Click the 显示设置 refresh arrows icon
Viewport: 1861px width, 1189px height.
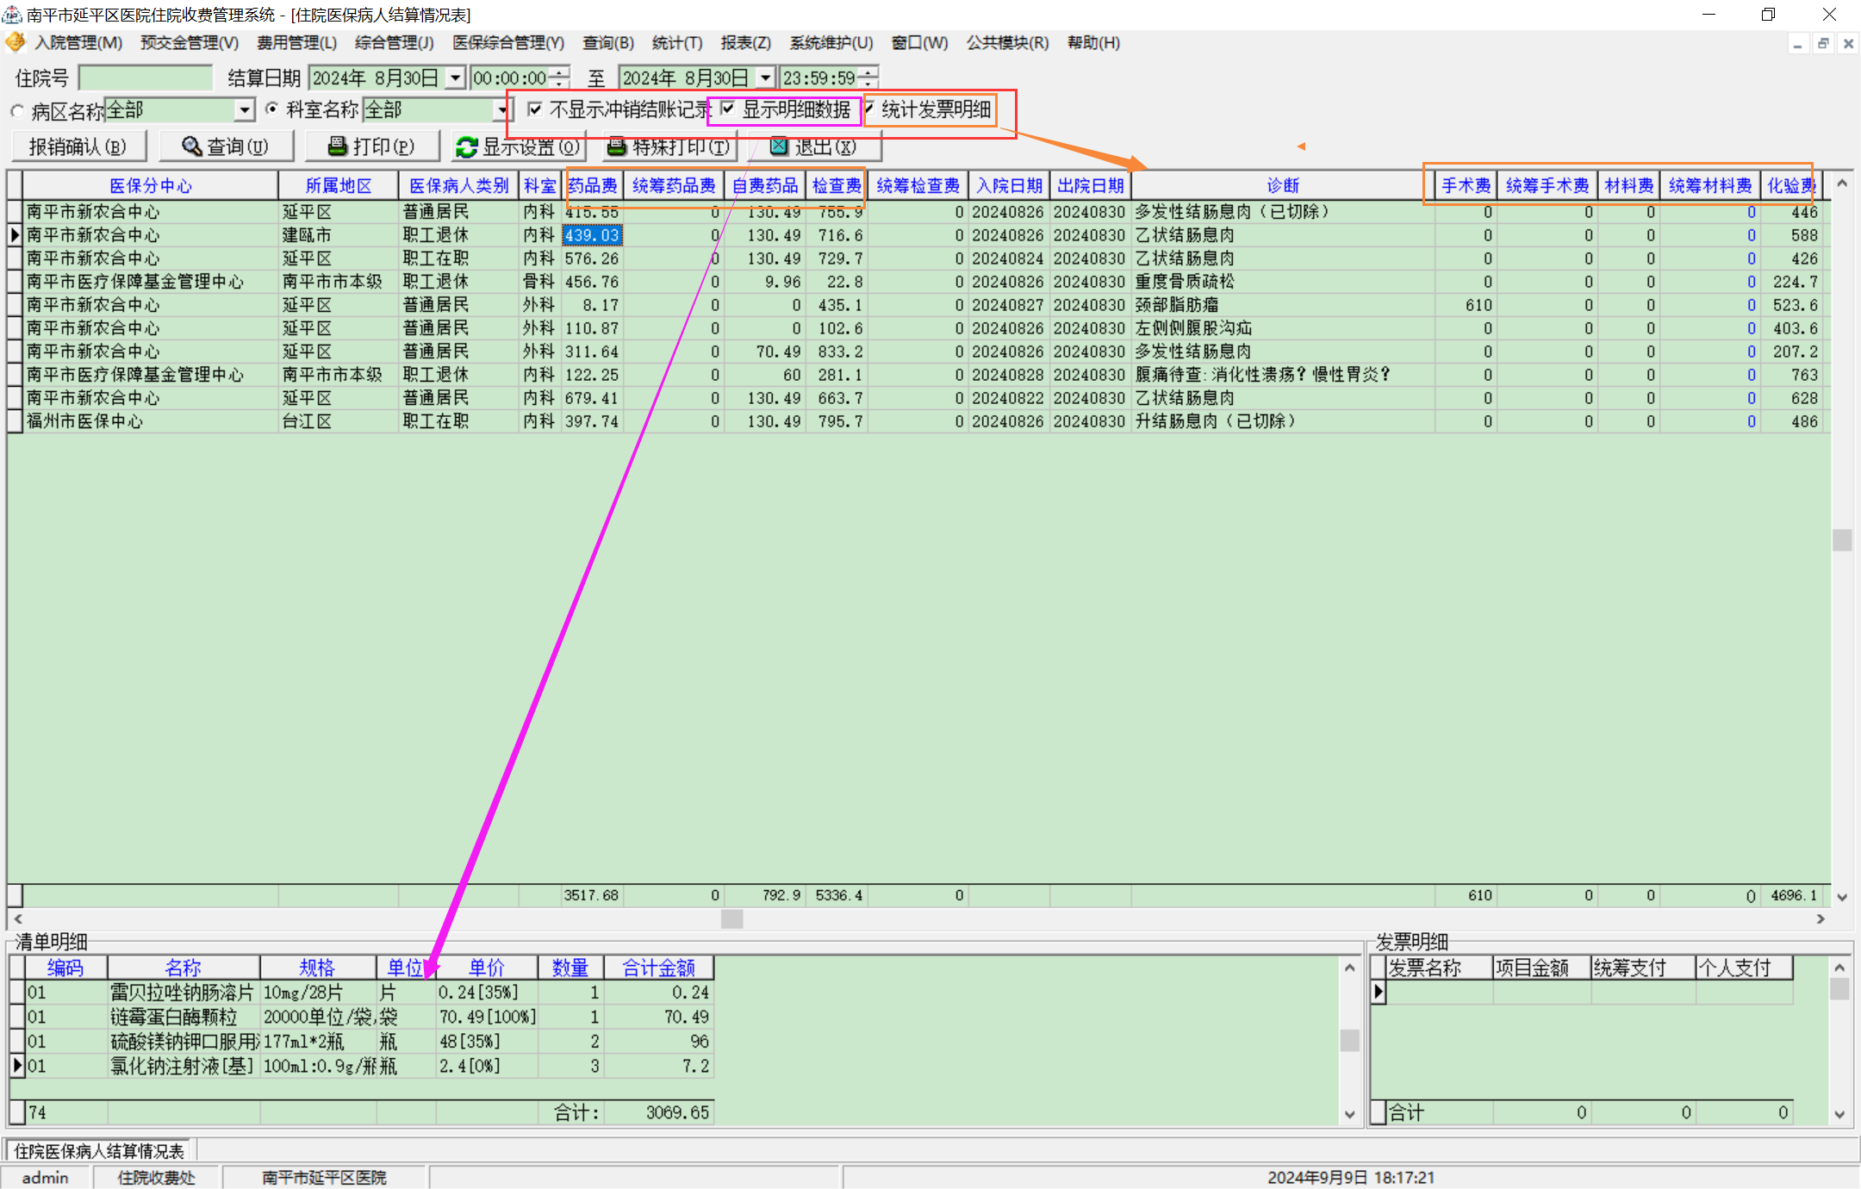pyautogui.click(x=466, y=147)
